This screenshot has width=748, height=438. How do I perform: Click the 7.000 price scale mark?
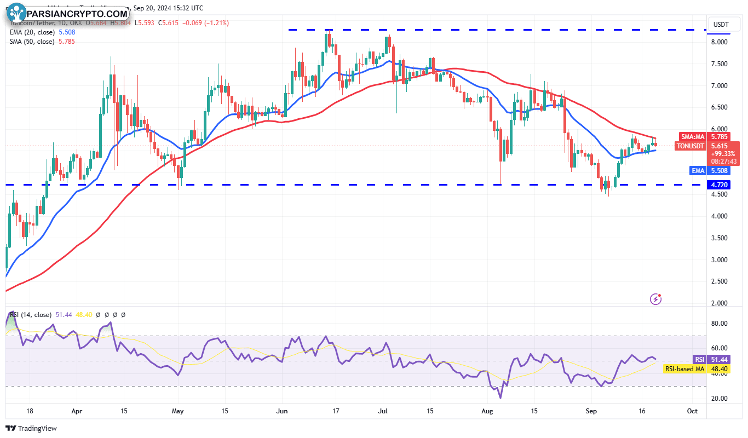click(719, 86)
